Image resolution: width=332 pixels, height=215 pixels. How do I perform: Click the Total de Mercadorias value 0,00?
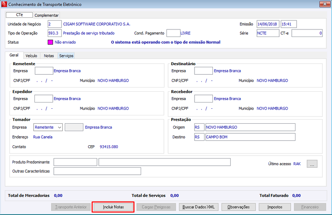pyautogui.click(x=58, y=195)
